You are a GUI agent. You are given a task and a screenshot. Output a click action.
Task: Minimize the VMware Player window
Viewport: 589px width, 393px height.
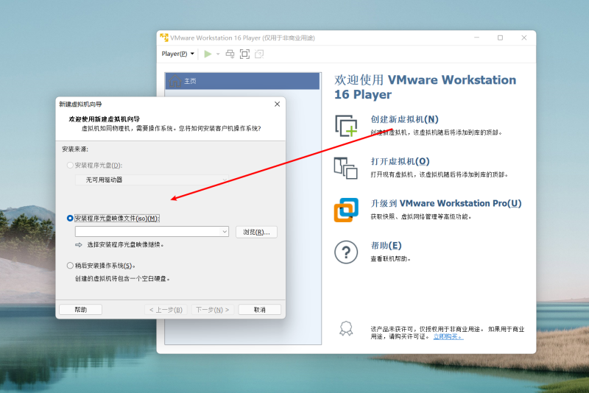pyautogui.click(x=476, y=38)
